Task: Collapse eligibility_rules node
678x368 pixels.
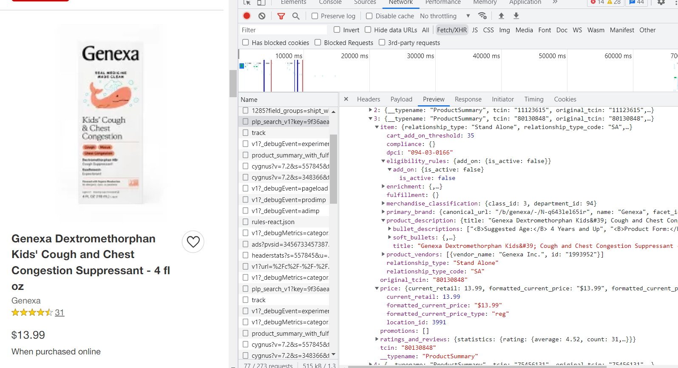Action: point(383,161)
